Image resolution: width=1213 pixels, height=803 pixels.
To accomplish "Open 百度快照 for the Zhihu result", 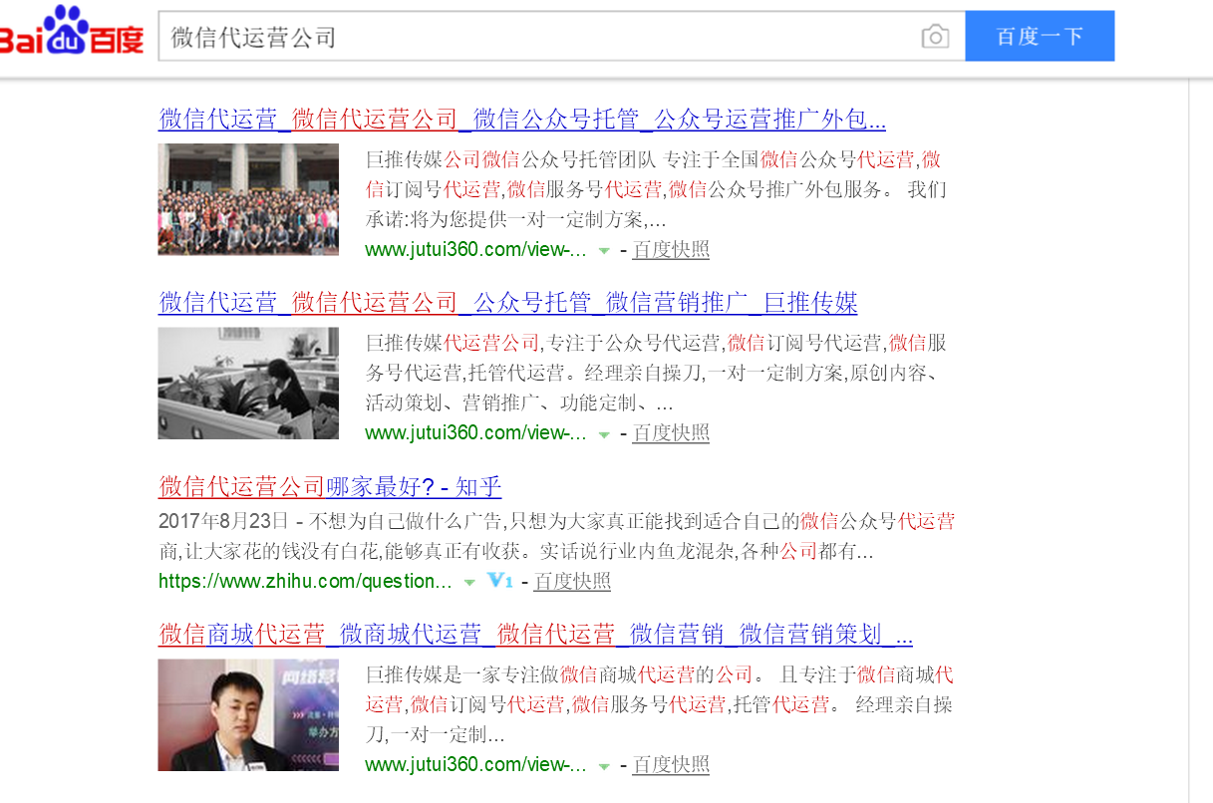I will click(x=572, y=581).
